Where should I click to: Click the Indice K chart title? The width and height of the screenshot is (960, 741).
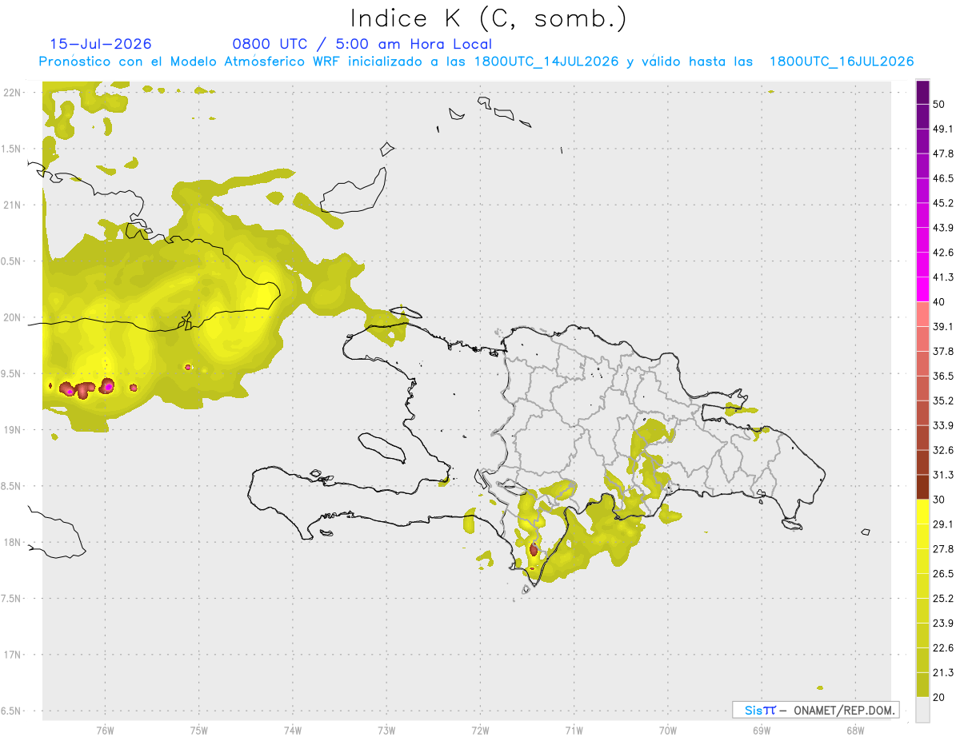489,18
